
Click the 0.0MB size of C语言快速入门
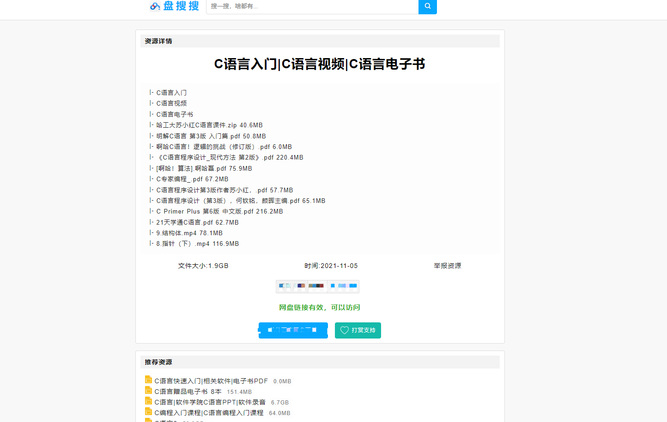coord(282,381)
